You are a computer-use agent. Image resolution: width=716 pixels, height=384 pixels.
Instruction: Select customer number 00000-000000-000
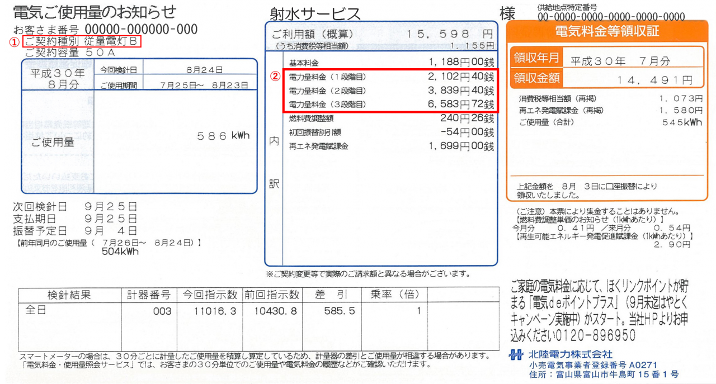(142, 29)
